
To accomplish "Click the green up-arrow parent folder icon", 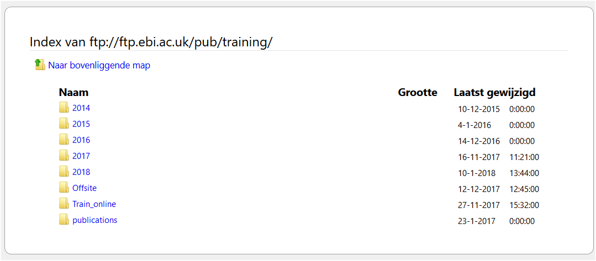I will (40, 65).
